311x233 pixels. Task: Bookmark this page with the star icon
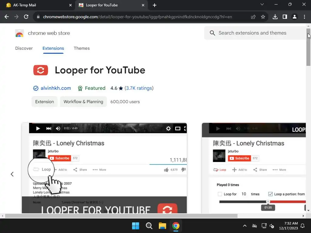pos(263,17)
